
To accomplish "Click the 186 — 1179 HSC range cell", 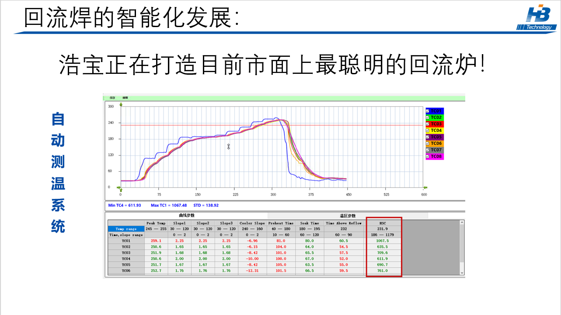I will 383,235.
